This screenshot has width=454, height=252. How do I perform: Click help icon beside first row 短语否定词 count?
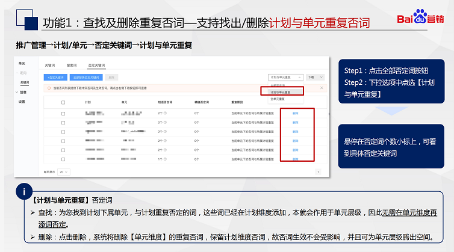pyautogui.click(x=165, y=112)
